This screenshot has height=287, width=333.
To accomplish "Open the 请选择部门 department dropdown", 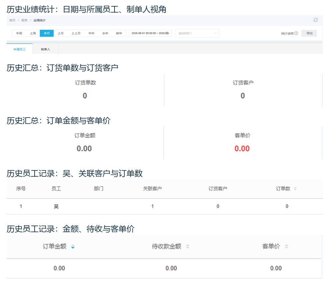I will (197, 33).
